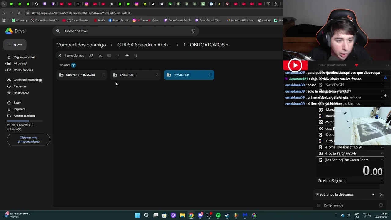
Task: Expand the Computadoras tree arrow
Action: 6,70
